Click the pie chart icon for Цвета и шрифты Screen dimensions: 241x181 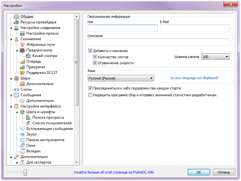tap(22, 112)
